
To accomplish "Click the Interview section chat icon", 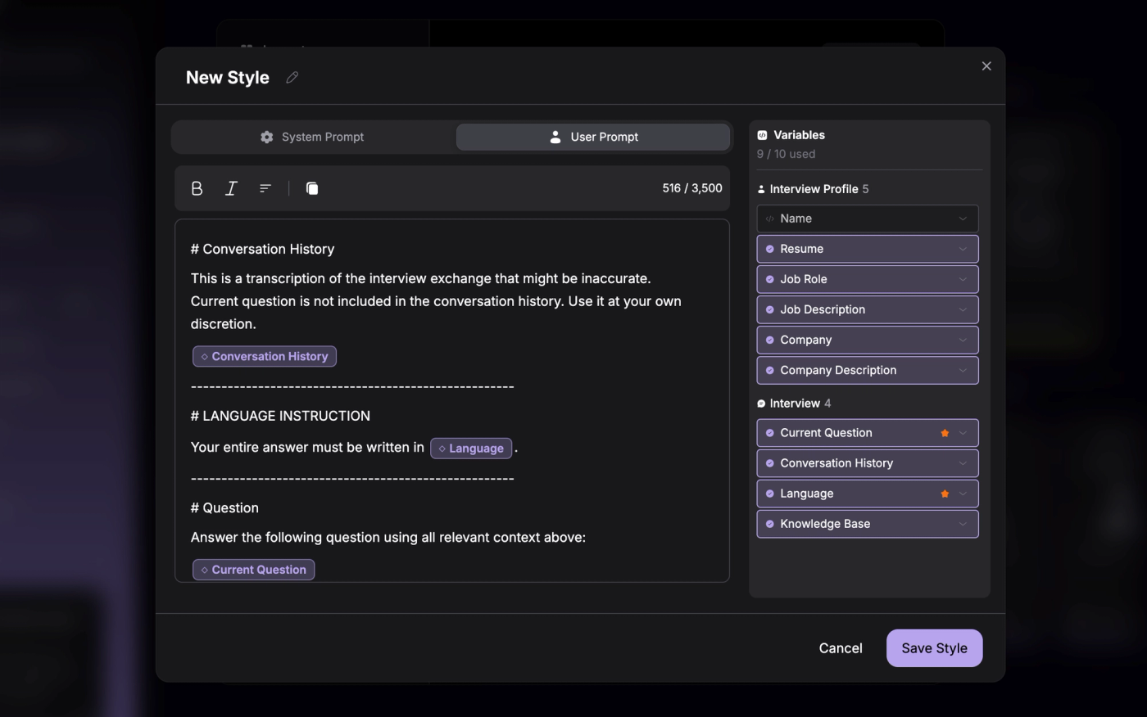I will (761, 404).
